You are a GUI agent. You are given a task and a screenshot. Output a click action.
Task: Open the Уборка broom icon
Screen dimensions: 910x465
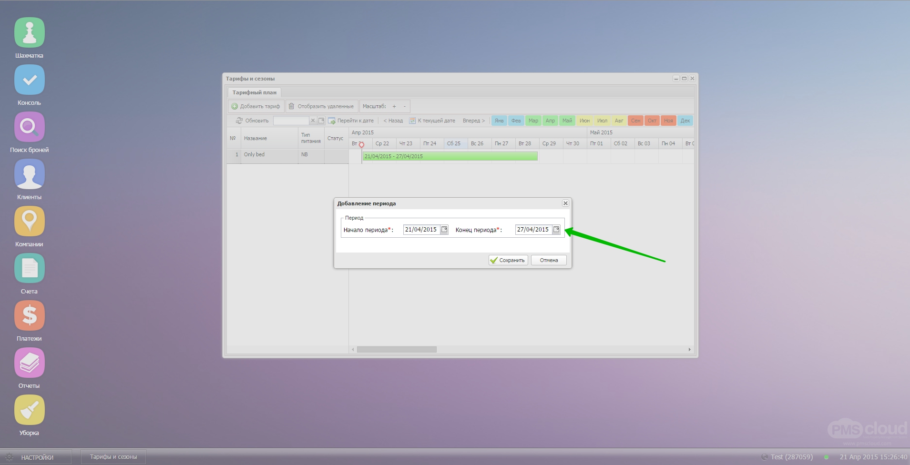click(30, 410)
